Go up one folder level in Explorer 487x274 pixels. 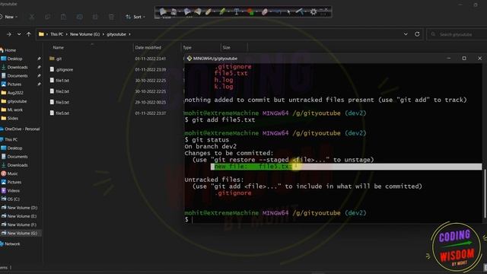29,34
